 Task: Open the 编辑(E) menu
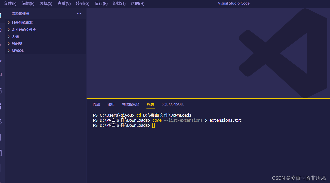coord(28,4)
